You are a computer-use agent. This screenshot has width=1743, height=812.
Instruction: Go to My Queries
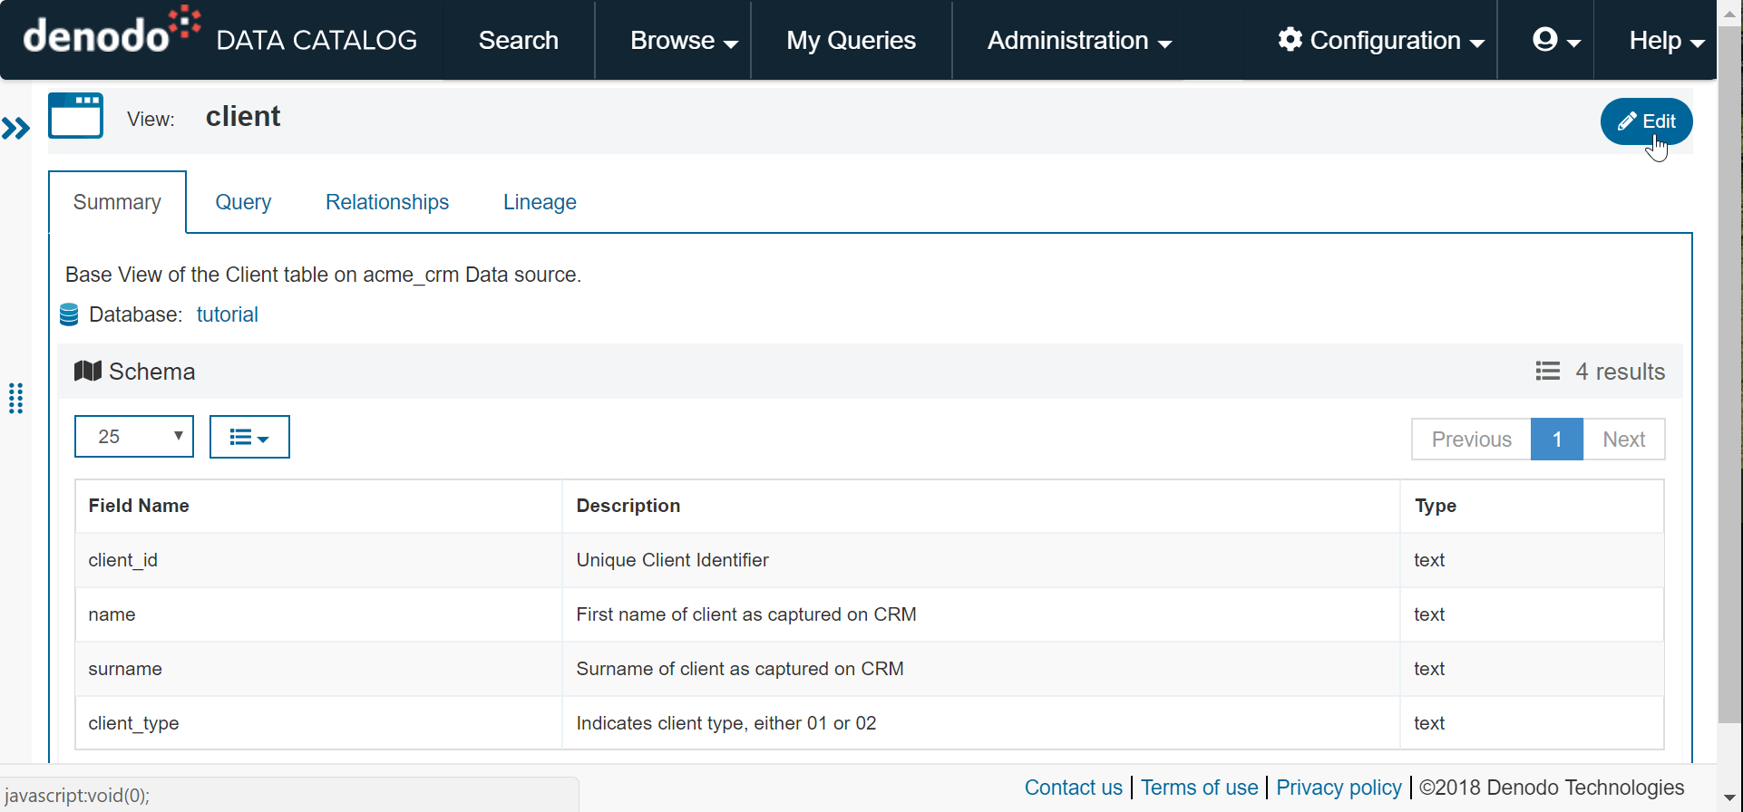tap(851, 40)
